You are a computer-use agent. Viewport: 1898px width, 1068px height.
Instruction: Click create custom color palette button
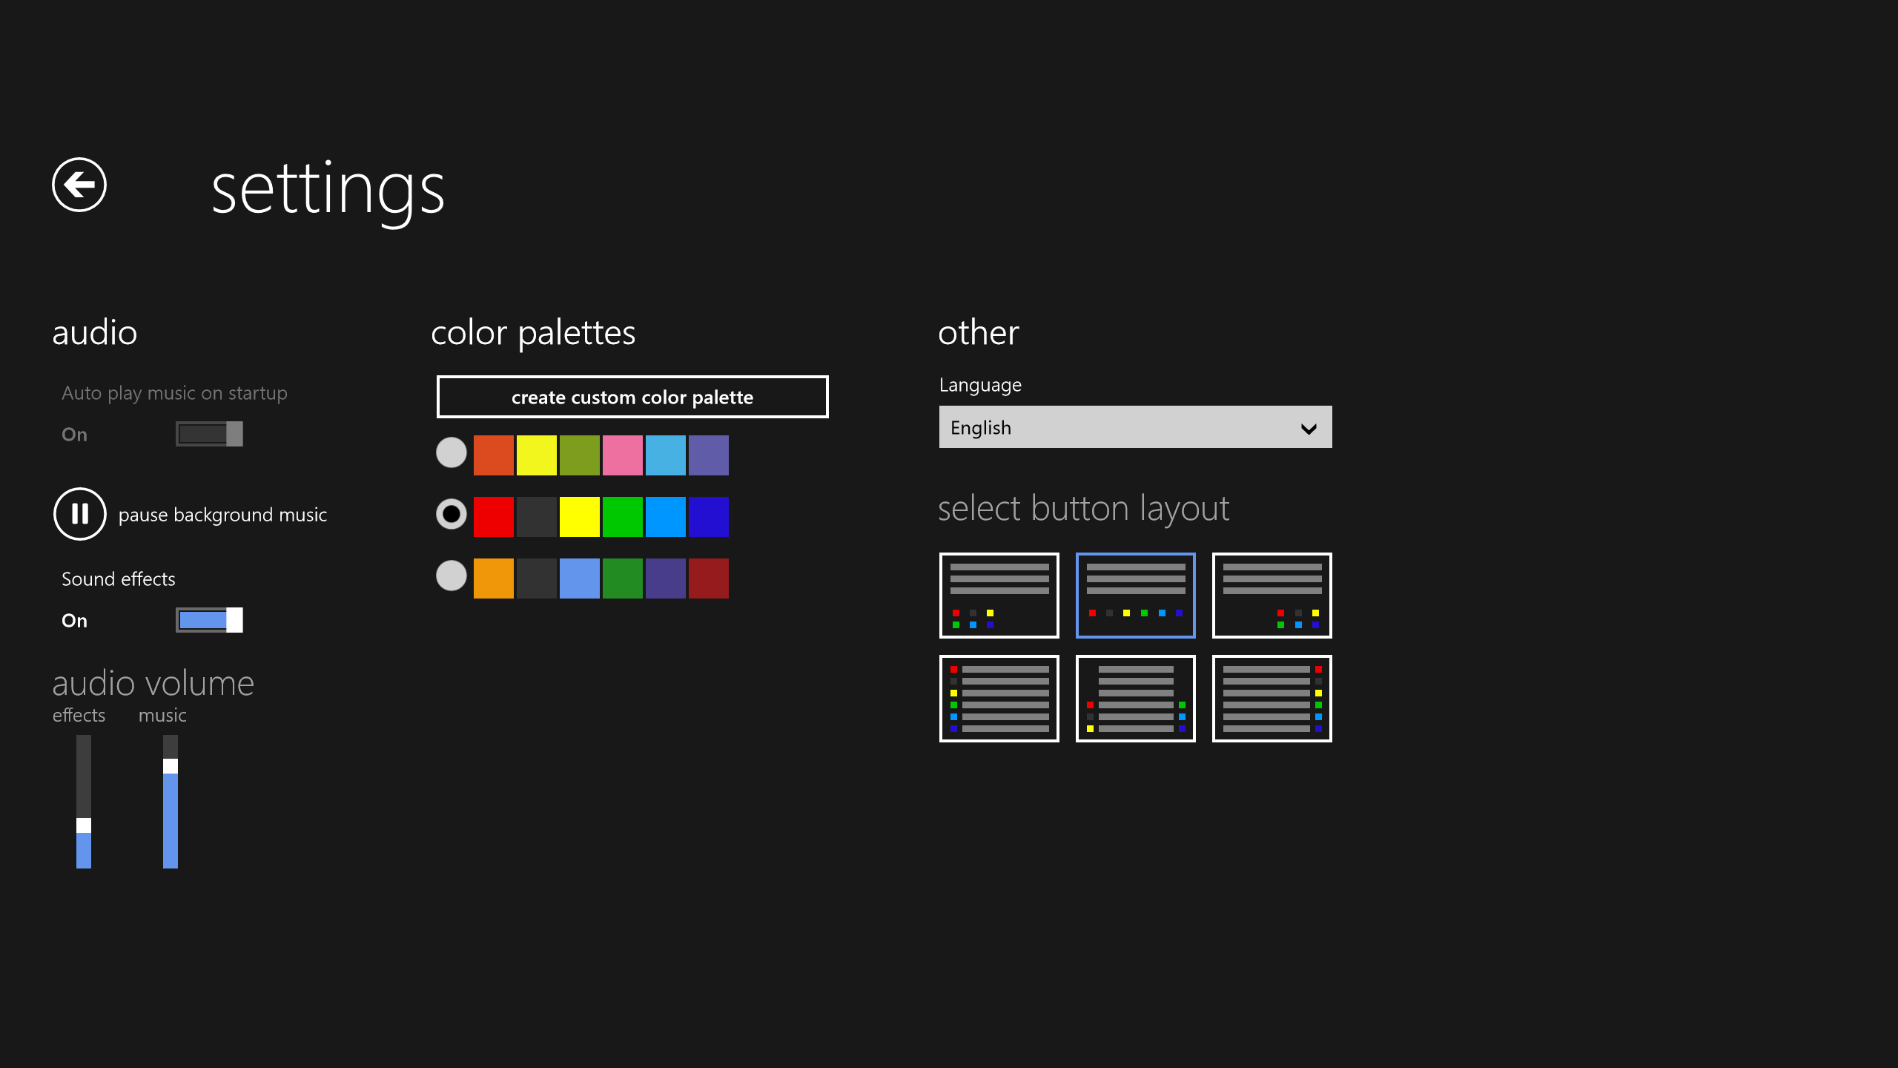pos(632,397)
